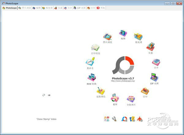Switch to the 照片浏览 tab

point(25,8)
